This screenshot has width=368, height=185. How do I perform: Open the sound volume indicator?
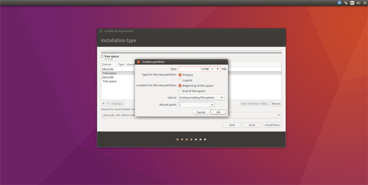[x=358, y=3]
